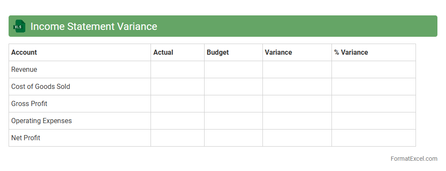Click the Net Profit % Variance cell
The image size is (446, 171).
(373, 138)
